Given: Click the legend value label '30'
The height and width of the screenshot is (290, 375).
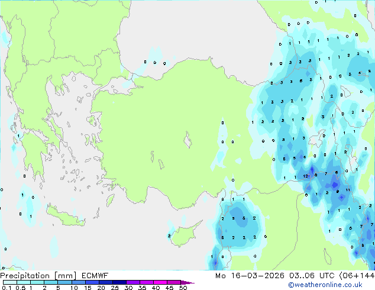Looking at the screenshot, I should (128, 288).
